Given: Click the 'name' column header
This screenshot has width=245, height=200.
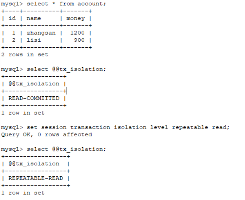Looking at the screenshot, I should pos(34,18).
